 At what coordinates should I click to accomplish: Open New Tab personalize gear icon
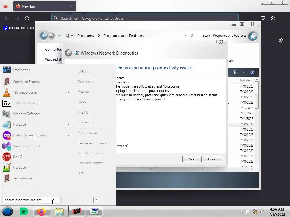281,41
